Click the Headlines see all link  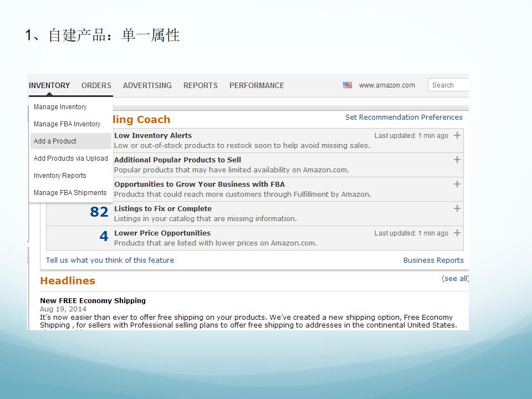[x=456, y=279]
